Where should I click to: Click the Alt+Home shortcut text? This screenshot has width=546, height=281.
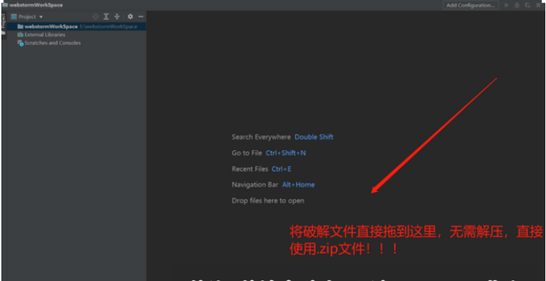(299, 185)
